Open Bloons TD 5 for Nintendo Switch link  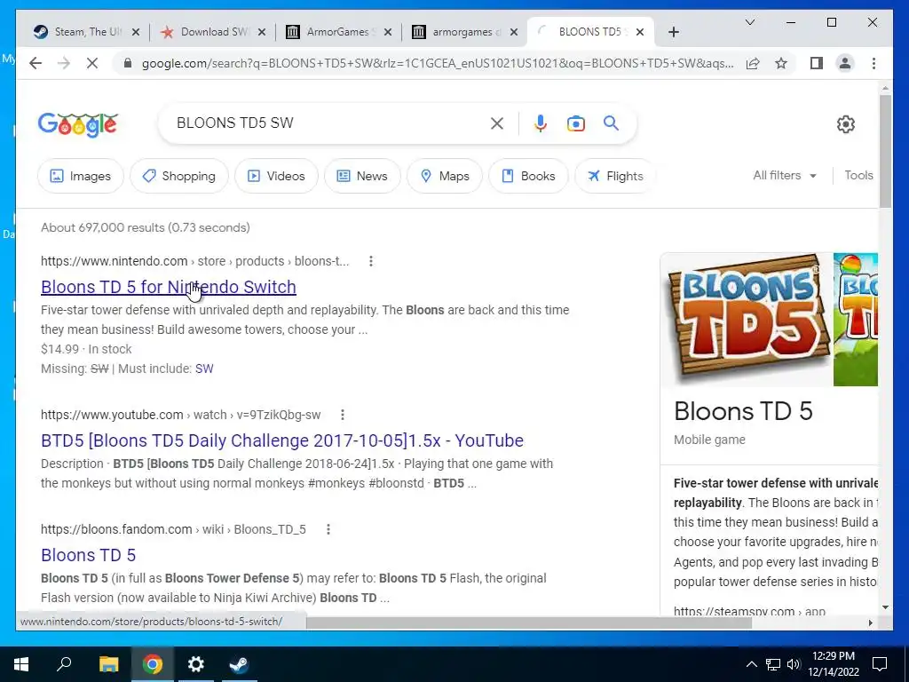[x=168, y=287]
